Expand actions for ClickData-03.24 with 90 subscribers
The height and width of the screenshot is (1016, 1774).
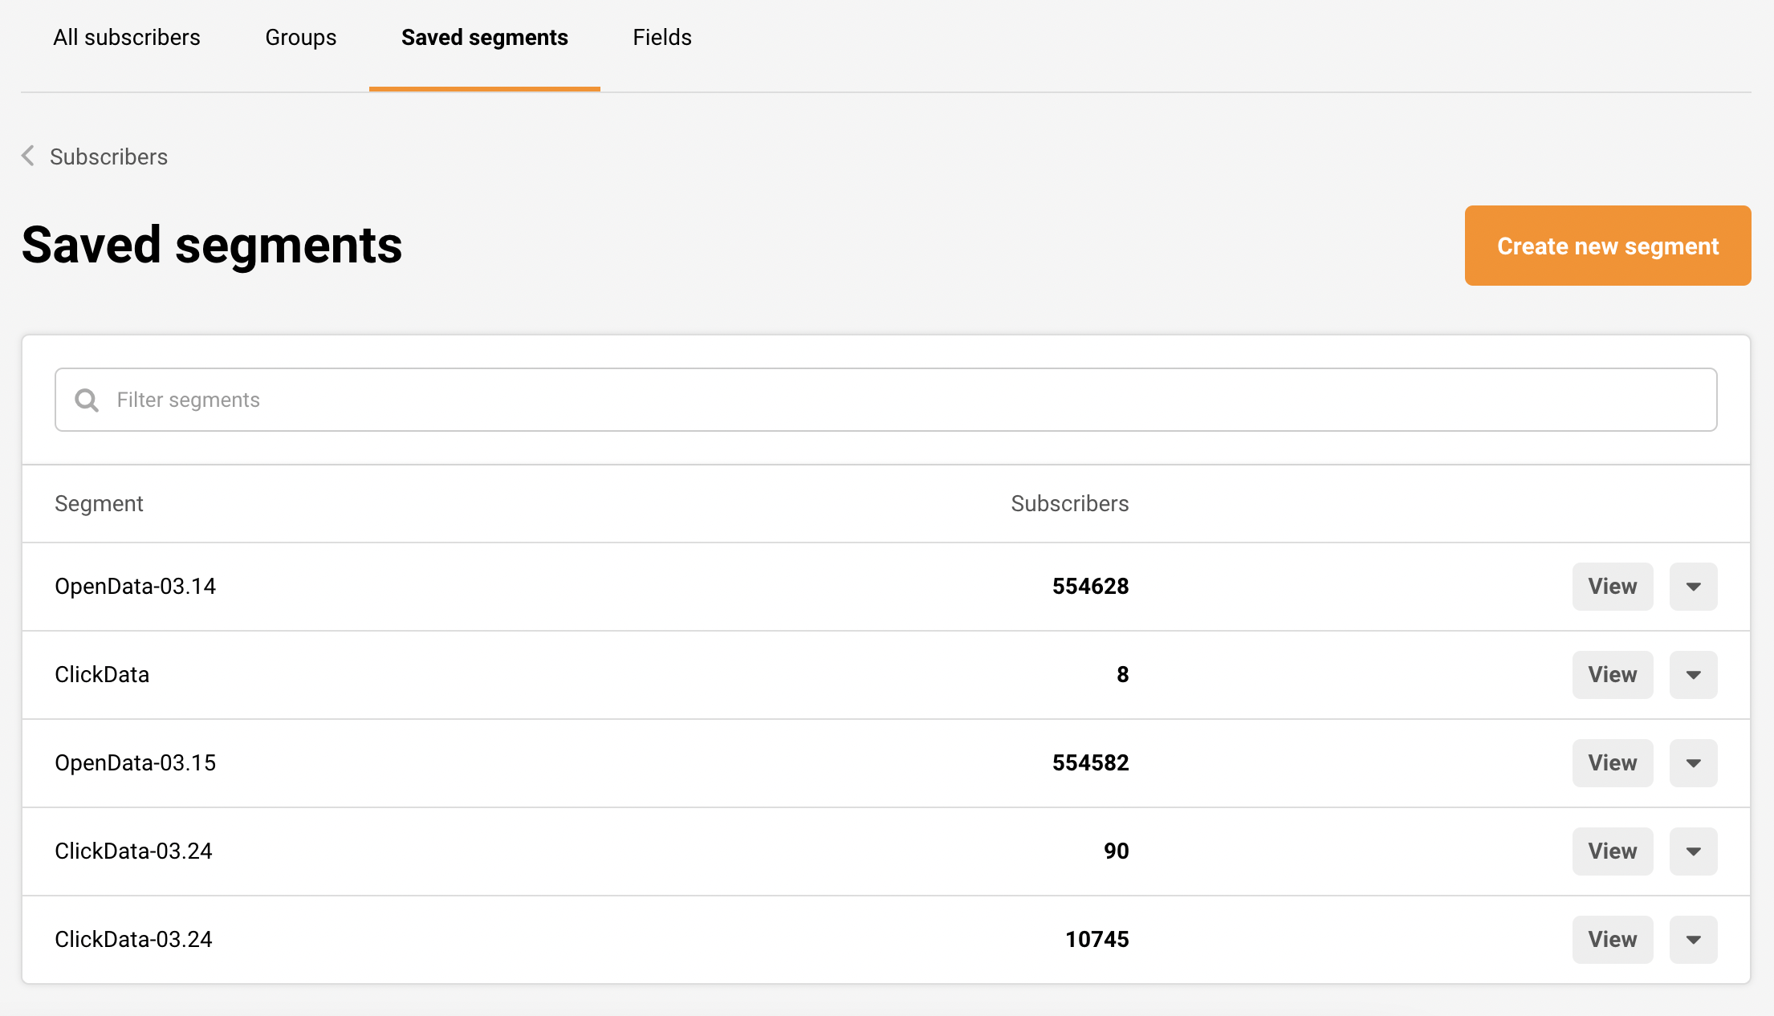pos(1693,851)
